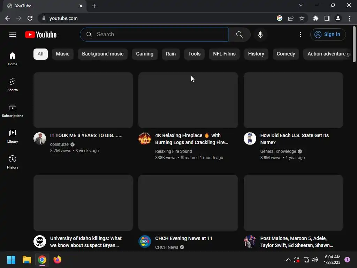Go to Home in sidebar

[13, 59]
